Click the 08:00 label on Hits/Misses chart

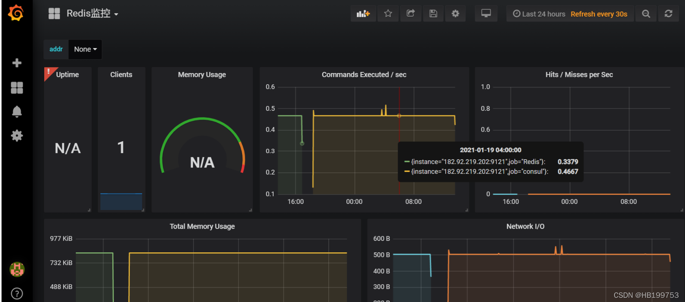point(628,202)
